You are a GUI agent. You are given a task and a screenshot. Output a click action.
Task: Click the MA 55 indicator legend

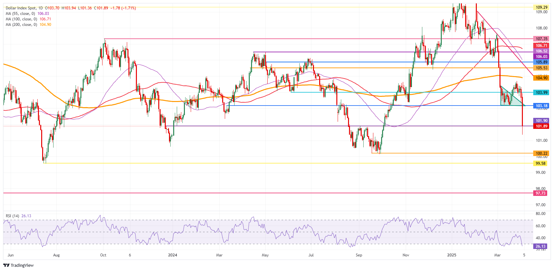click(x=20, y=14)
